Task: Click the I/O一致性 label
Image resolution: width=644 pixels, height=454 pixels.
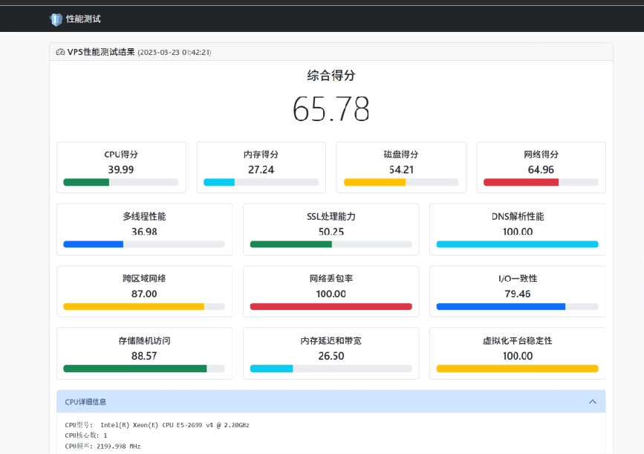Action: point(518,279)
